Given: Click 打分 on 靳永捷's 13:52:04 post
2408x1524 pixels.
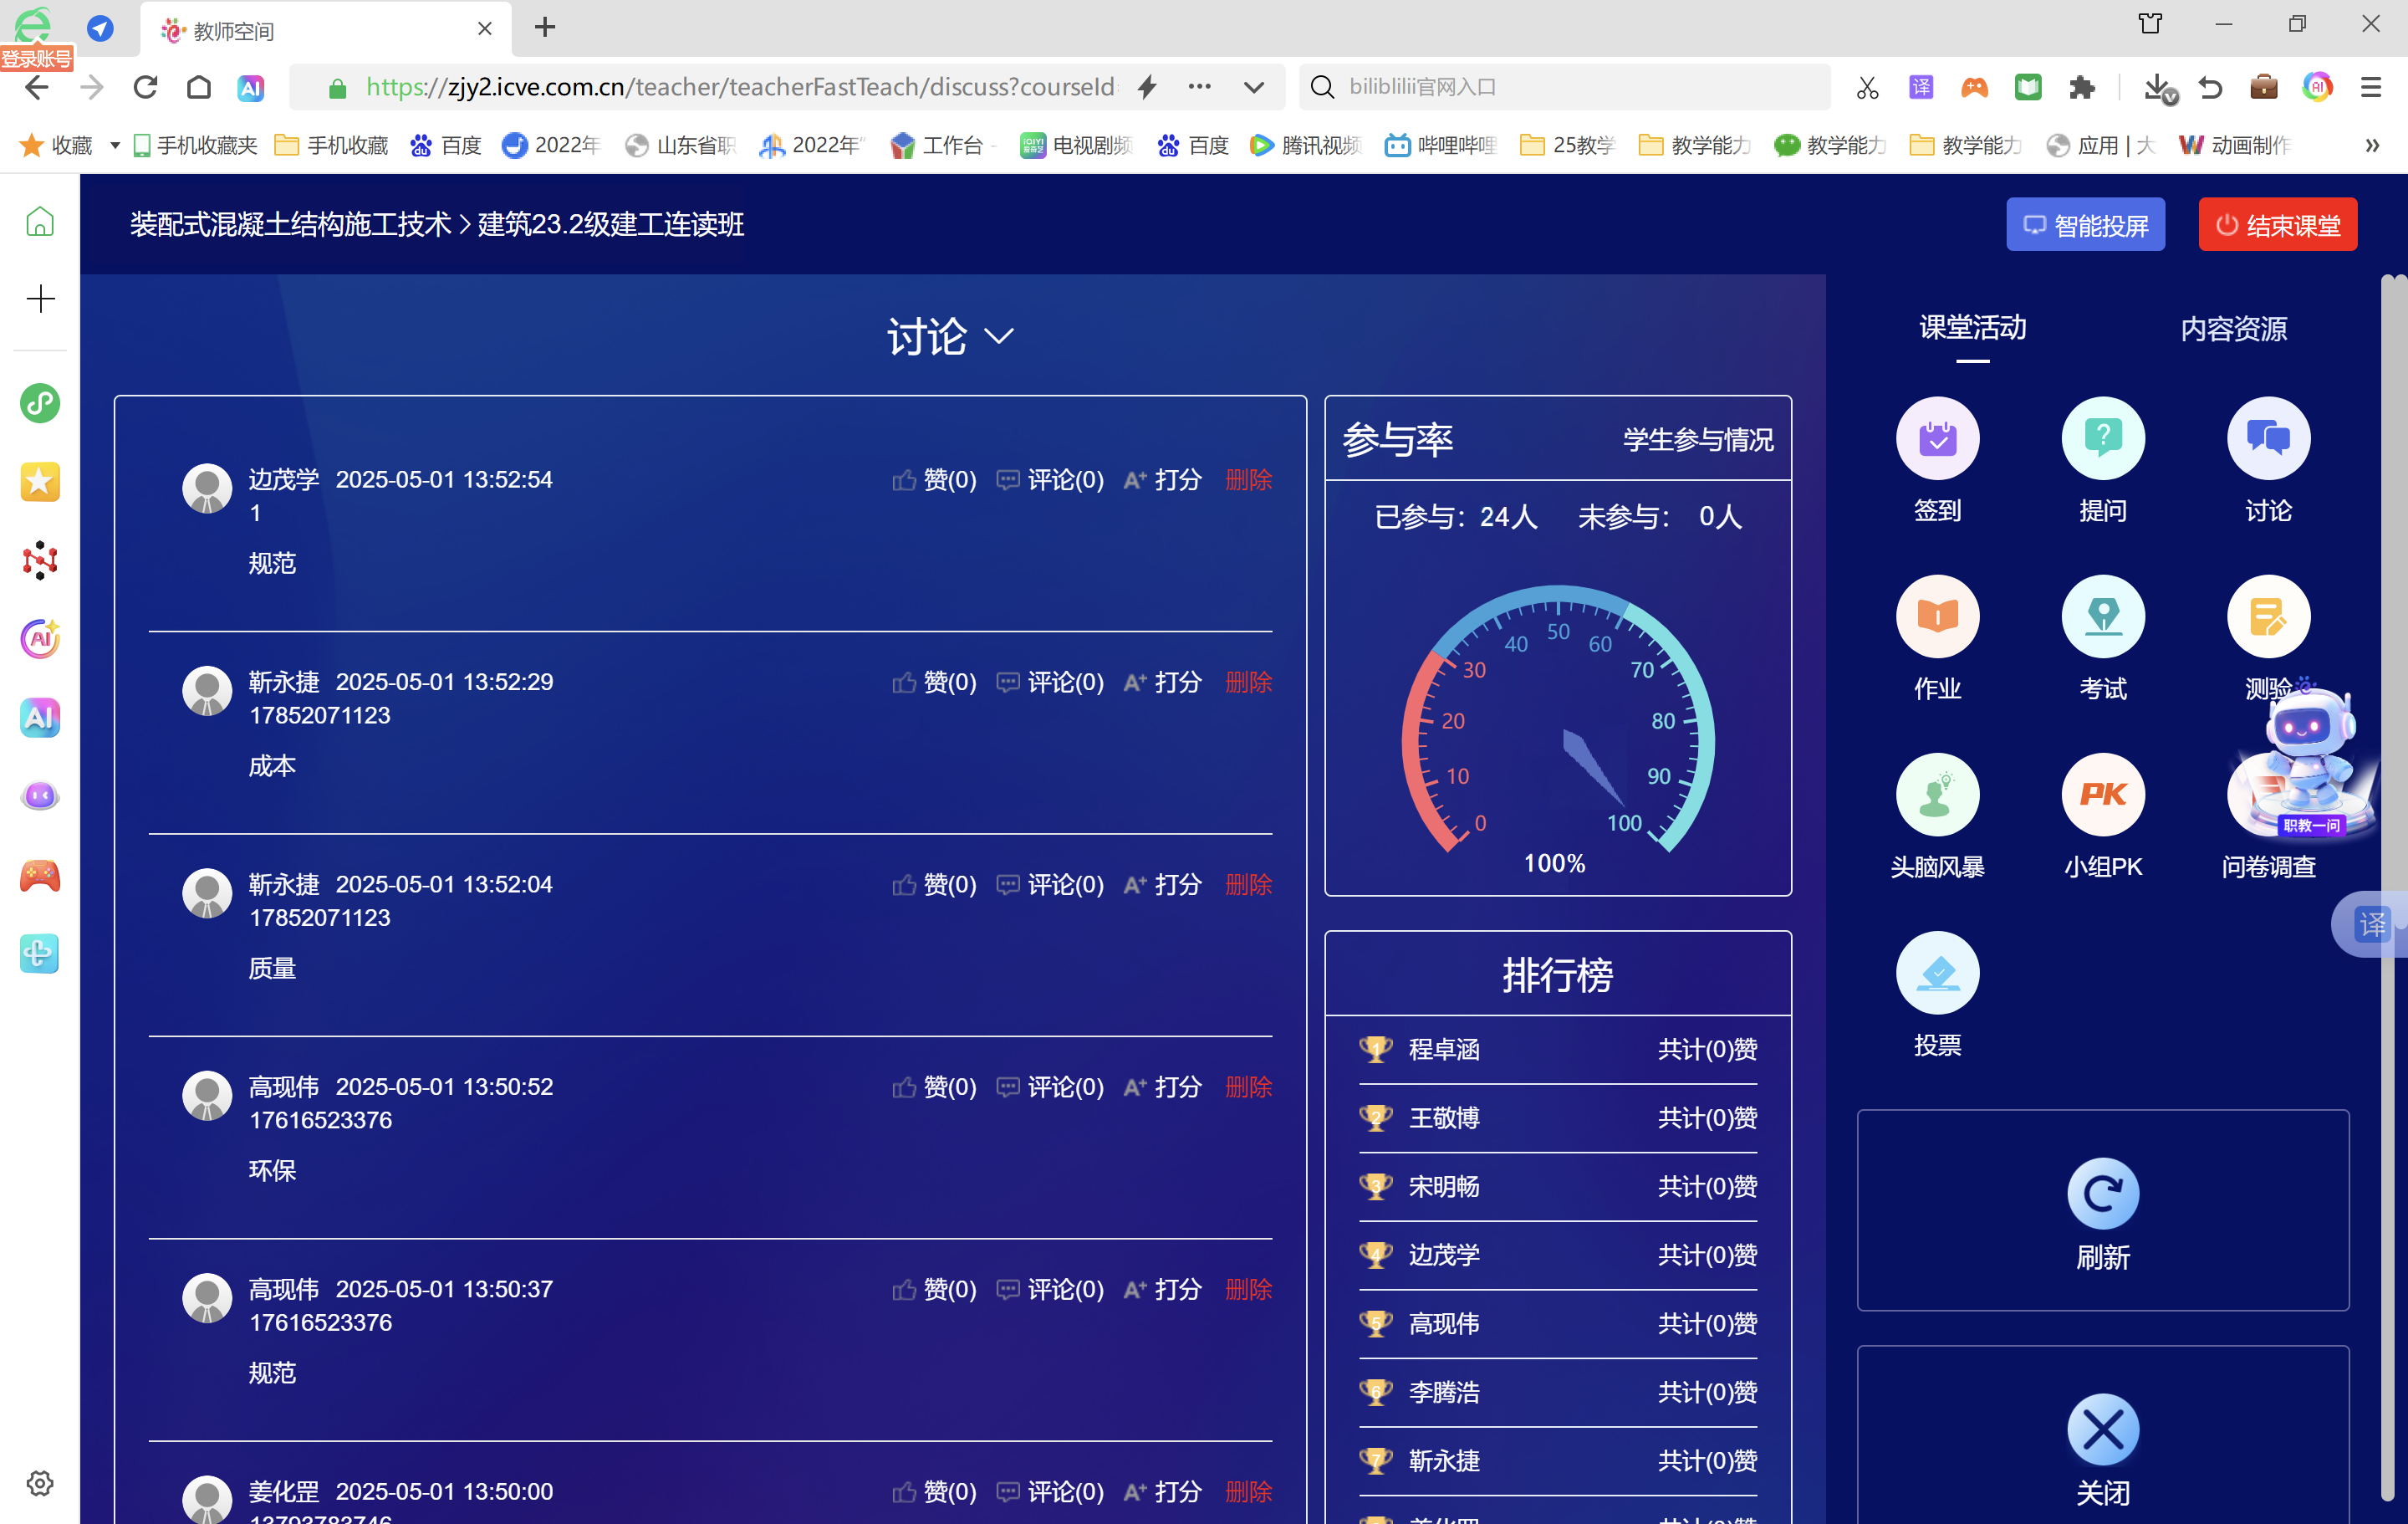Looking at the screenshot, I should pyautogui.click(x=1162, y=883).
